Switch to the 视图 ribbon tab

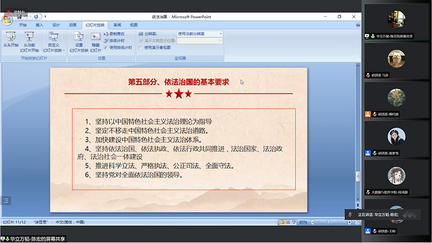pyautogui.click(x=133, y=25)
